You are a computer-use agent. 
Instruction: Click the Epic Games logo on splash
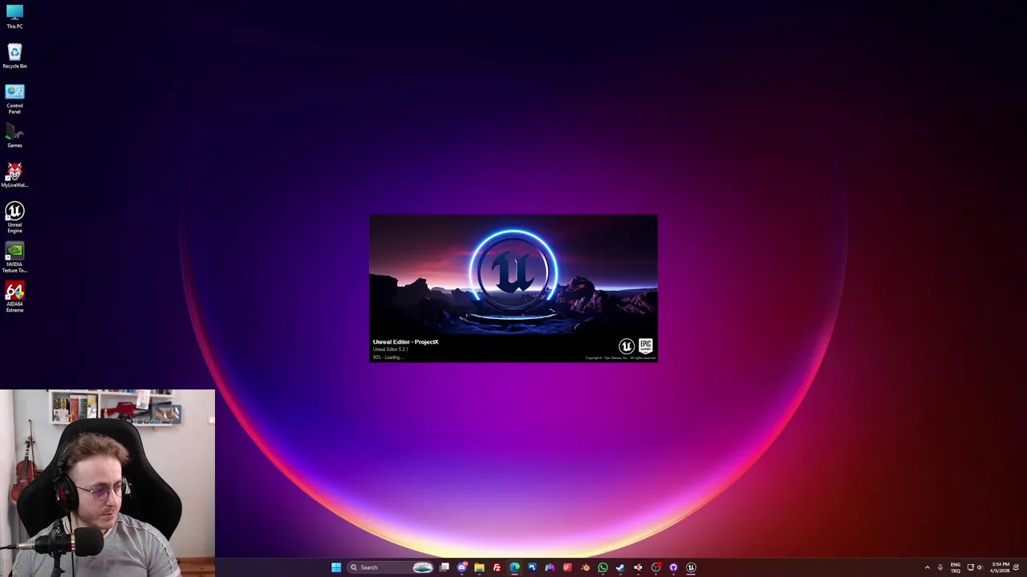point(646,346)
